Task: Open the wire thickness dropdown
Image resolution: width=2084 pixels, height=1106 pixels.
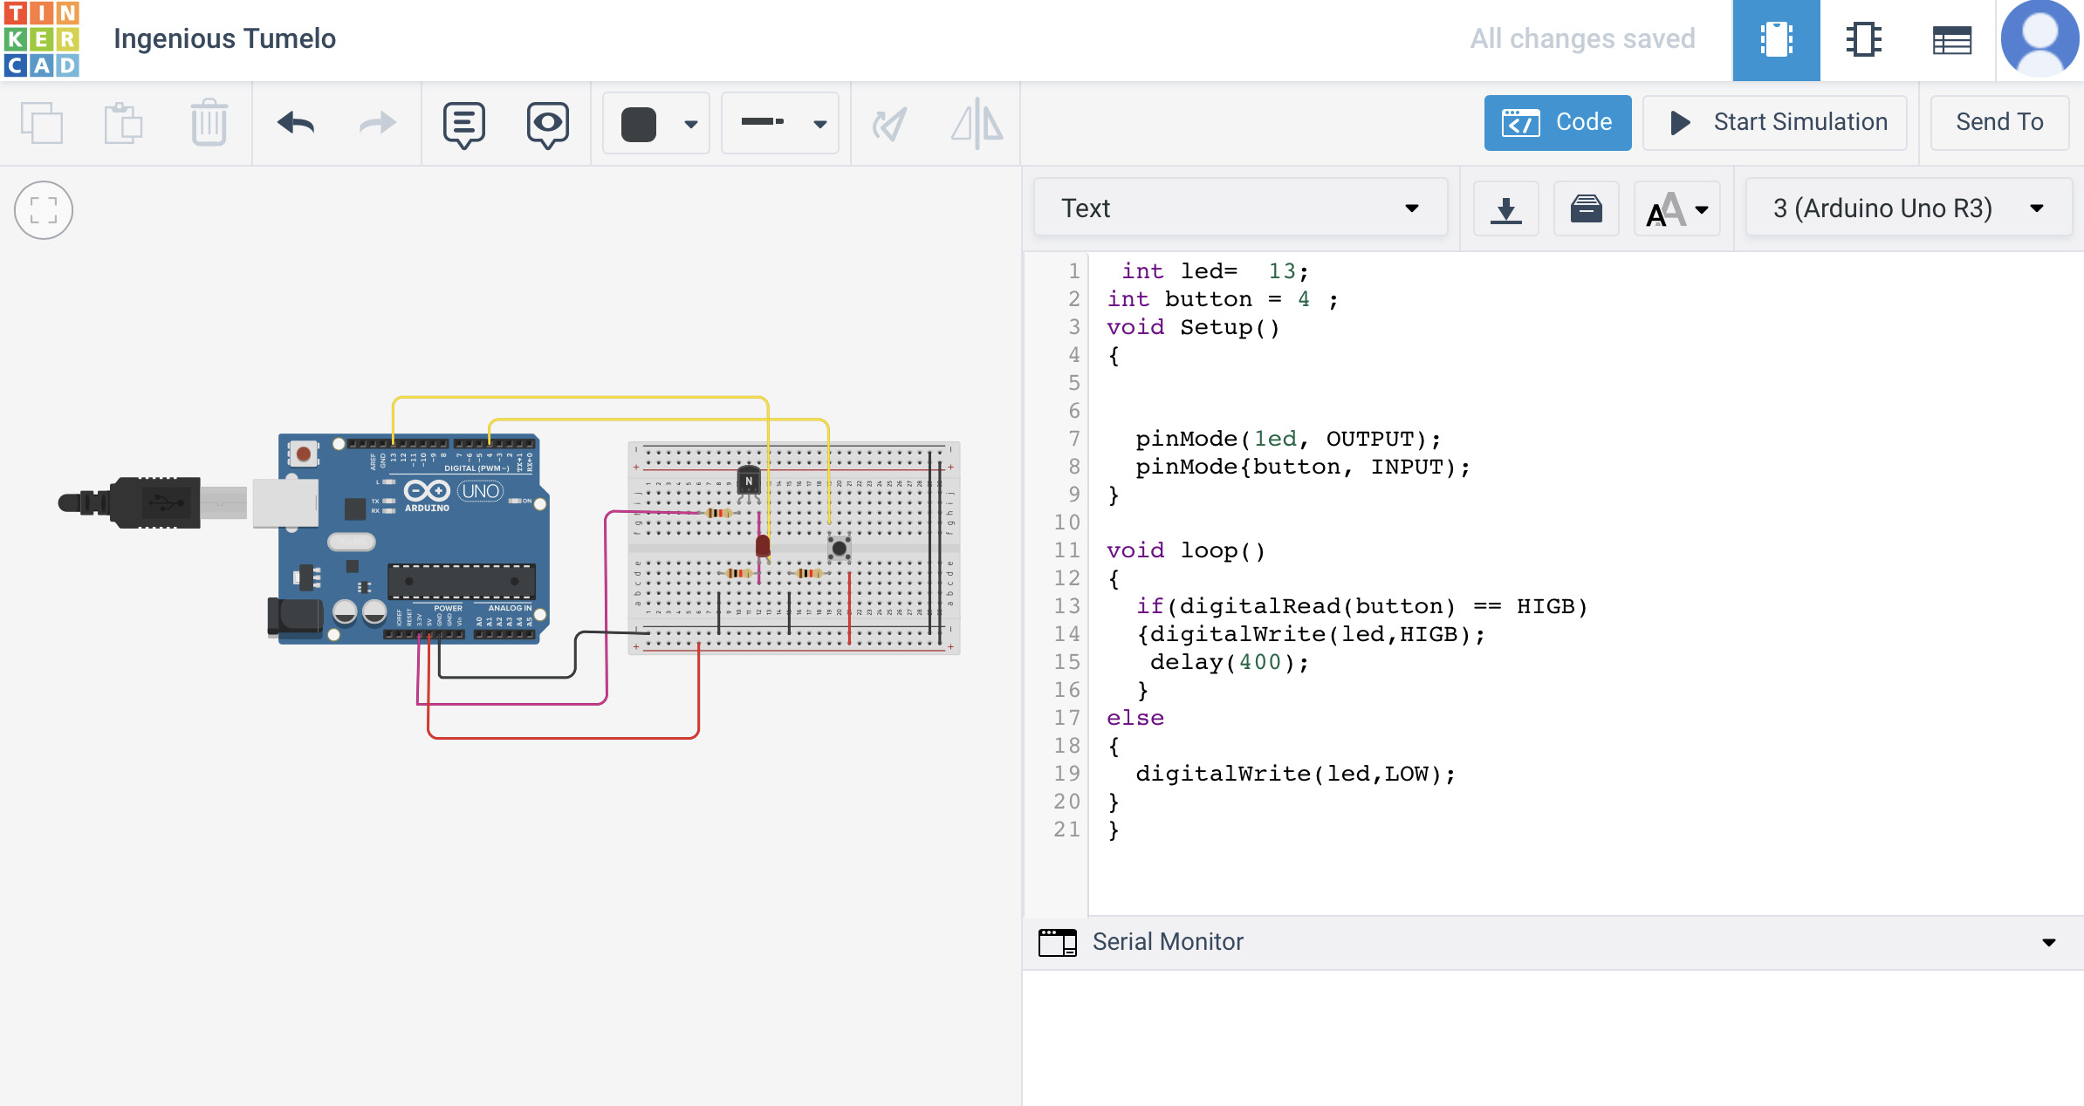Action: (780, 123)
